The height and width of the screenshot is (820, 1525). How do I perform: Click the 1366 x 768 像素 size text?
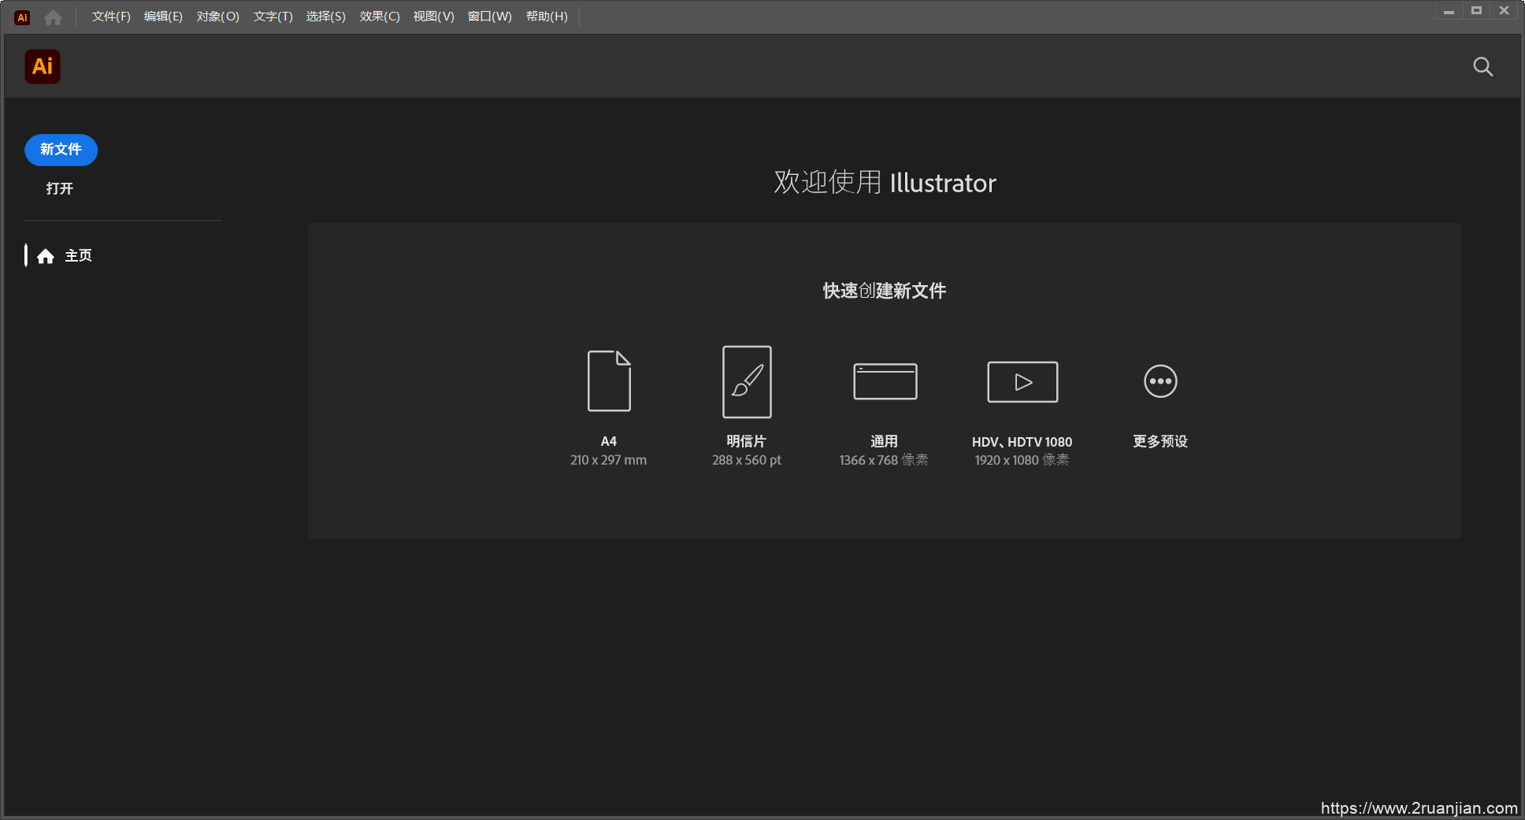click(884, 460)
